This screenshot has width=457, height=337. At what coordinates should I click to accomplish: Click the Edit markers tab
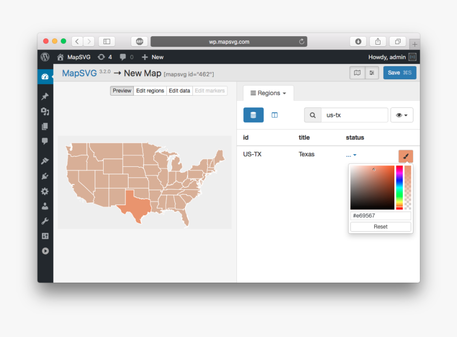(210, 91)
